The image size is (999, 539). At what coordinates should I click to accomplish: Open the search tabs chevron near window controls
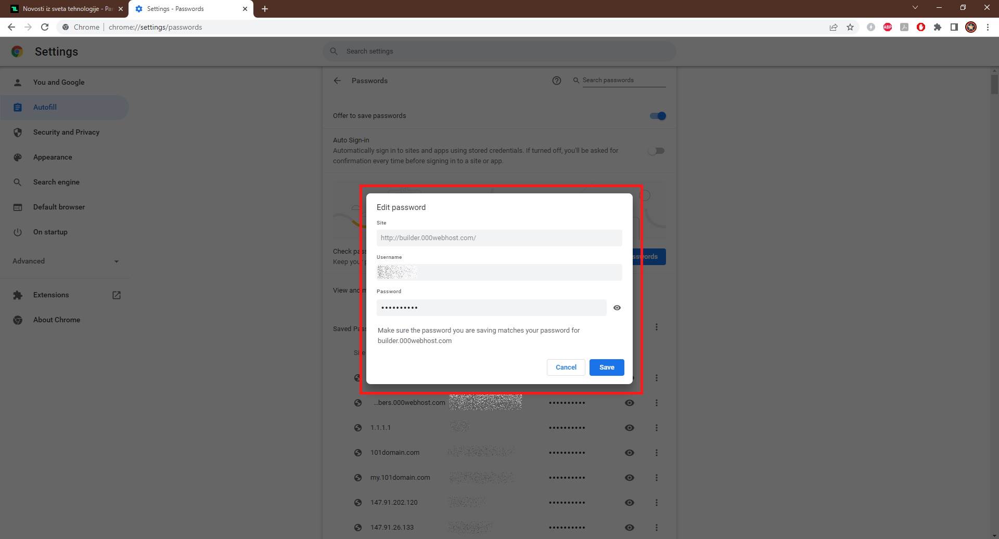coord(915,7)
